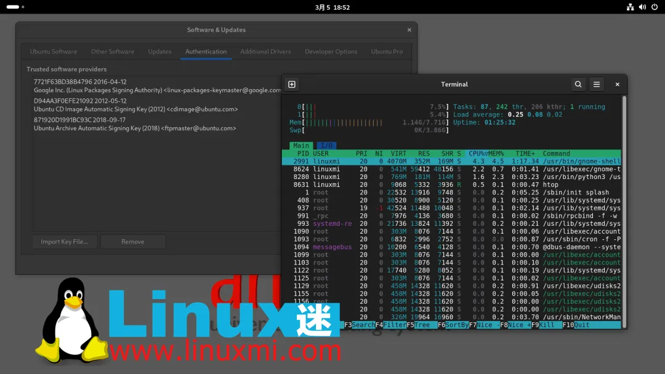The height and width of the screenshot is (374, 665).
Task: Sort htop by the CPU% column header
Action: point(478,153)
